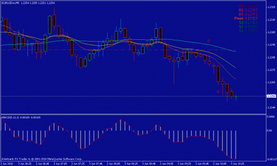Select the red down arrow signal marker
Screen dimensions: 277x166
coord(209,41)
